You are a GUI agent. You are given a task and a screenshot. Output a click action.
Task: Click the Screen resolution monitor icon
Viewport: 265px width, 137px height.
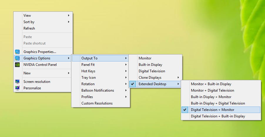[17, 82]
